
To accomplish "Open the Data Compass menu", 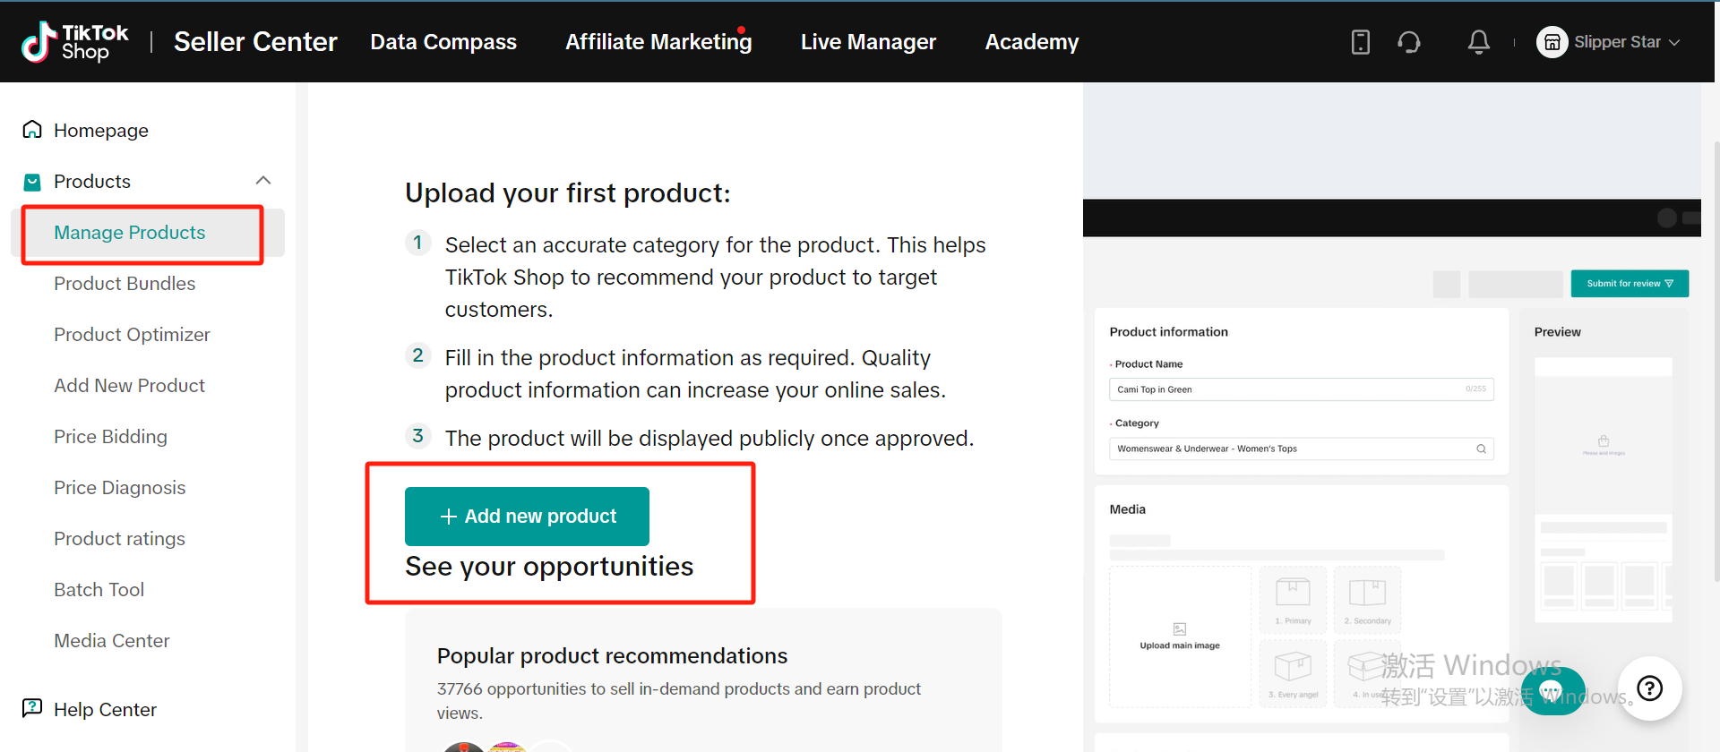I will [443, 42].
